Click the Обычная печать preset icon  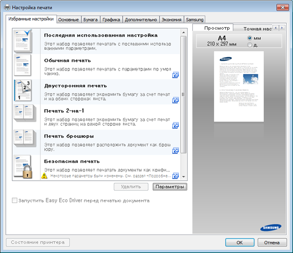[x=22, y=65]
